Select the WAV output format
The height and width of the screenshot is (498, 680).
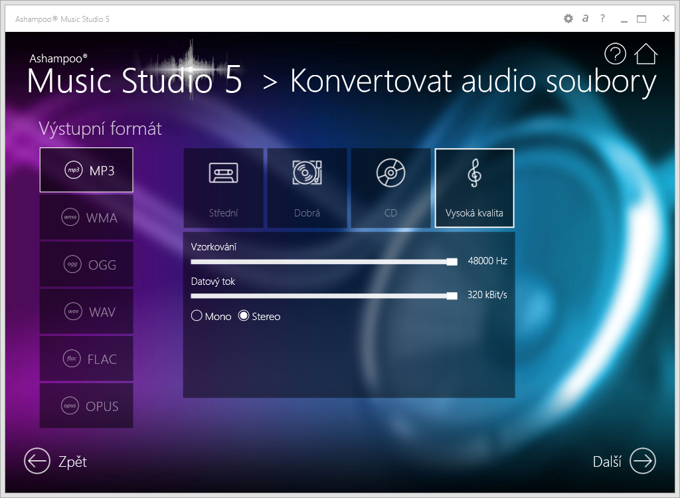coord(86,311)
